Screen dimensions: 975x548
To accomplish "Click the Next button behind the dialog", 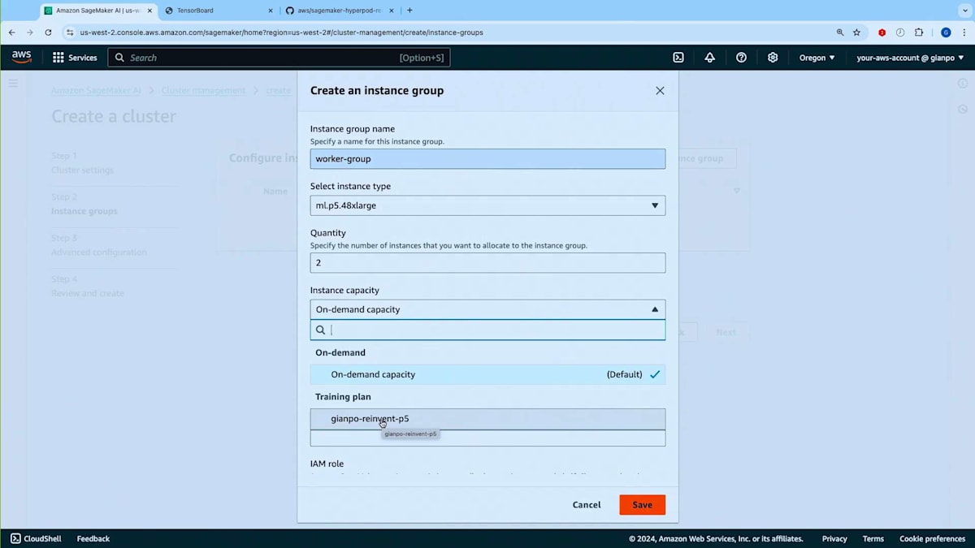I will [726, 332].
